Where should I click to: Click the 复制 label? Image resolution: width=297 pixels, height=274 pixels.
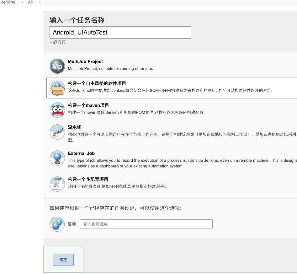[x=72, y=224]
